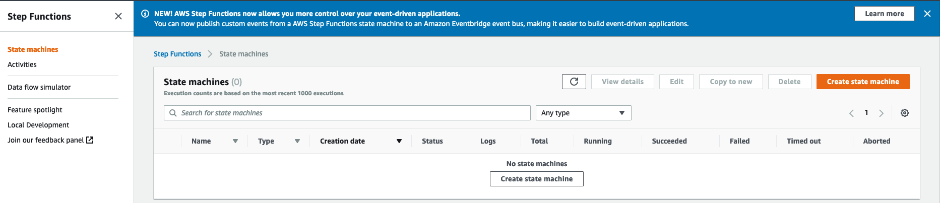Screen dimensions: 940x203
Task: Refresh the state machines list
Action: point(574,82)
